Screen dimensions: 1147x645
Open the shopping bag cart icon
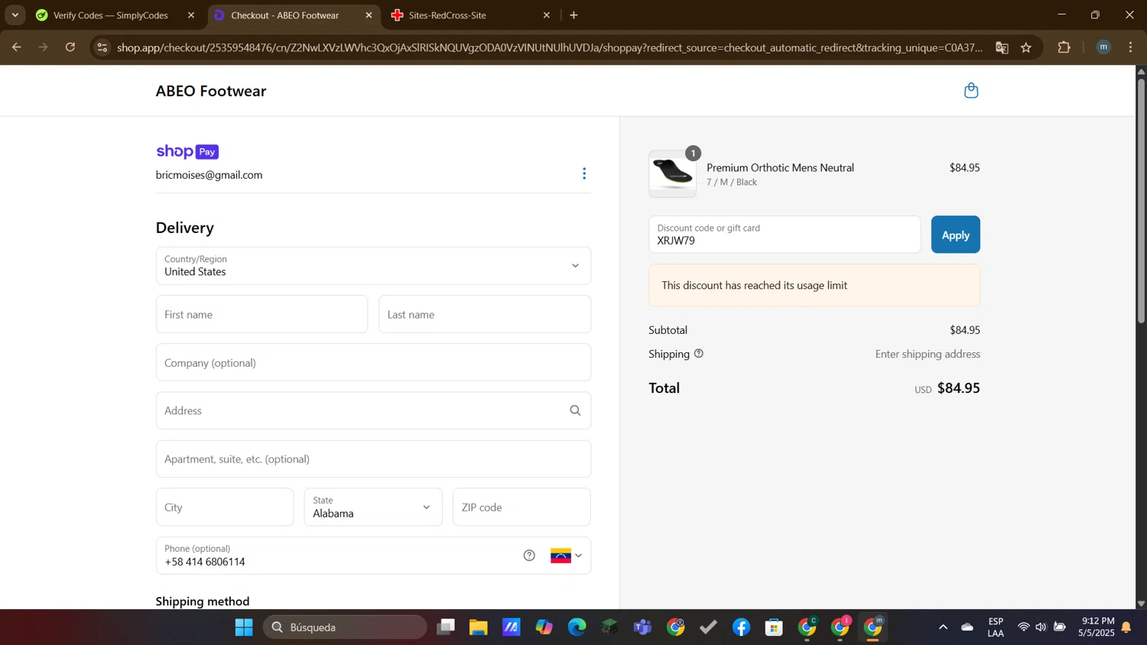(x=971, y=90)
